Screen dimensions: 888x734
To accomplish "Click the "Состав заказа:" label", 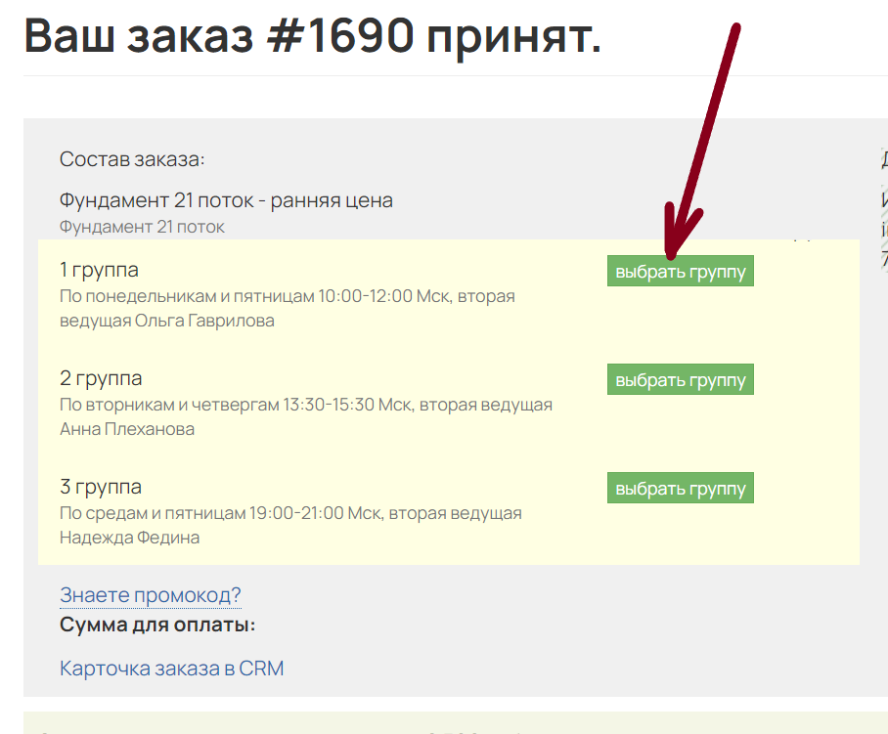I will pyautogui.click(x=132, y=159).
